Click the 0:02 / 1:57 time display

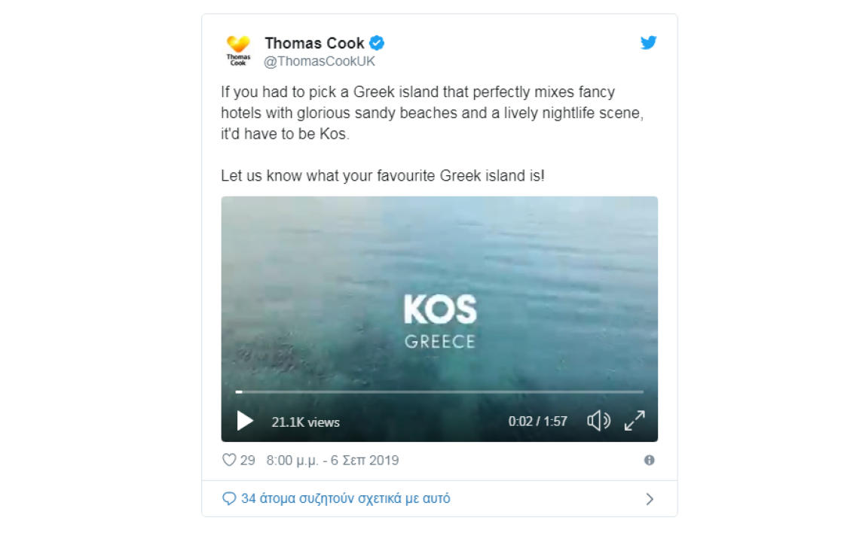[x=538, y=421]
